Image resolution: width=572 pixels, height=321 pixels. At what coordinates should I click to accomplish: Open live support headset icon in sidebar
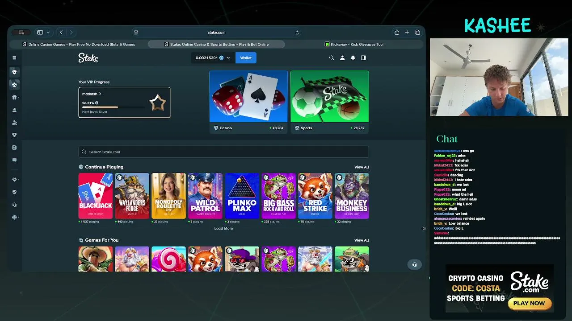14,205
